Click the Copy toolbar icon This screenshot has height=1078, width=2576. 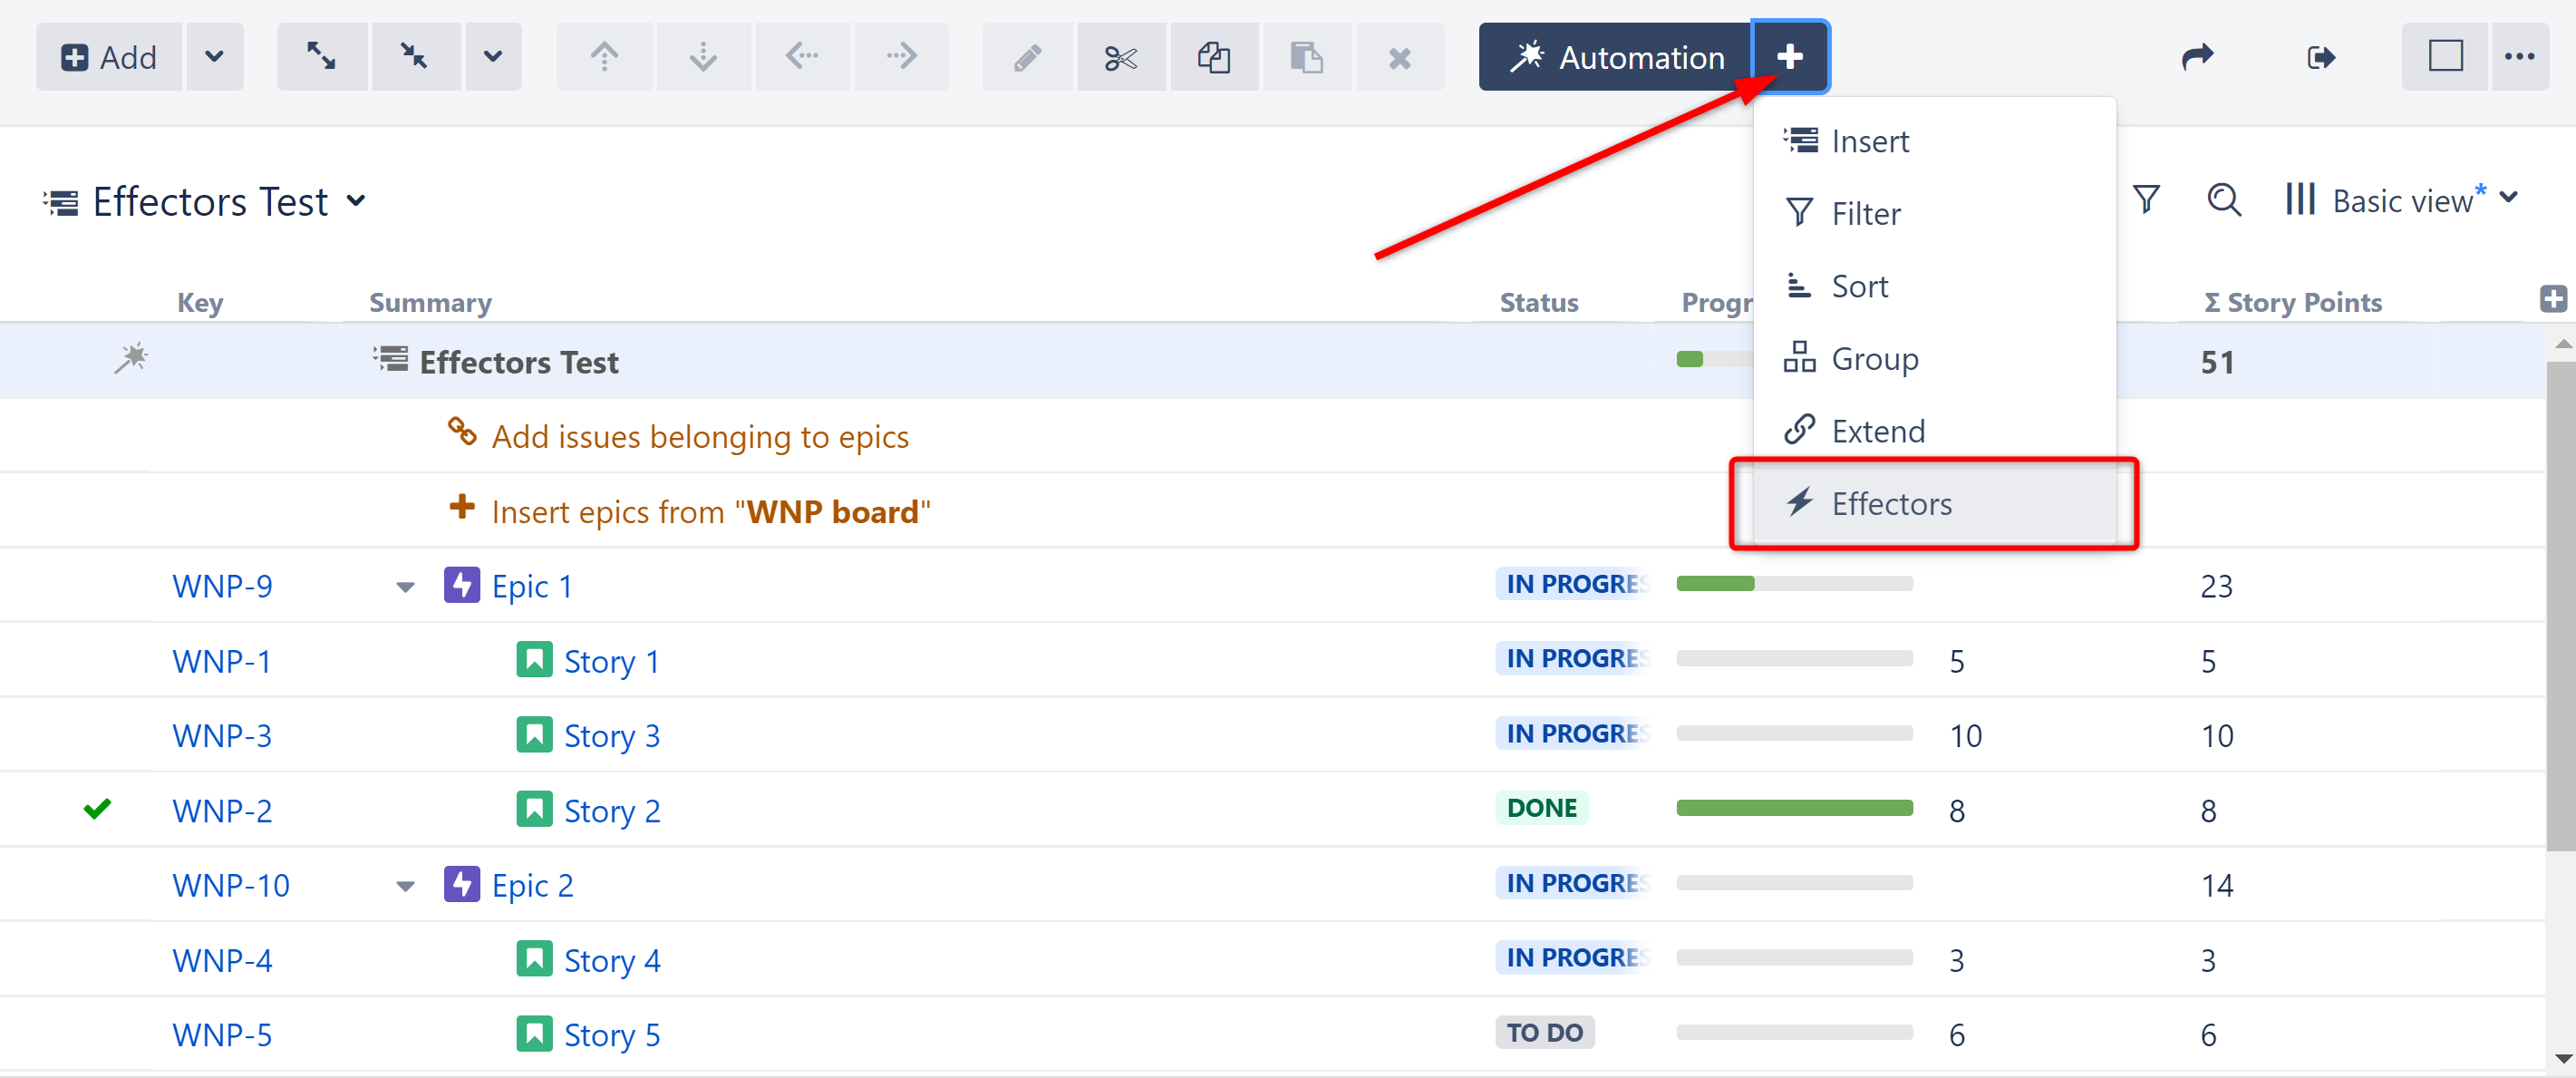click(x=1213, y=57)
